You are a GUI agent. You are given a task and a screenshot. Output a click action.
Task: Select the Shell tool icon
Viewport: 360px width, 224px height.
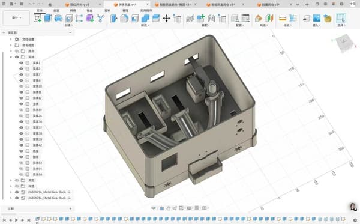tap(135, 18)
